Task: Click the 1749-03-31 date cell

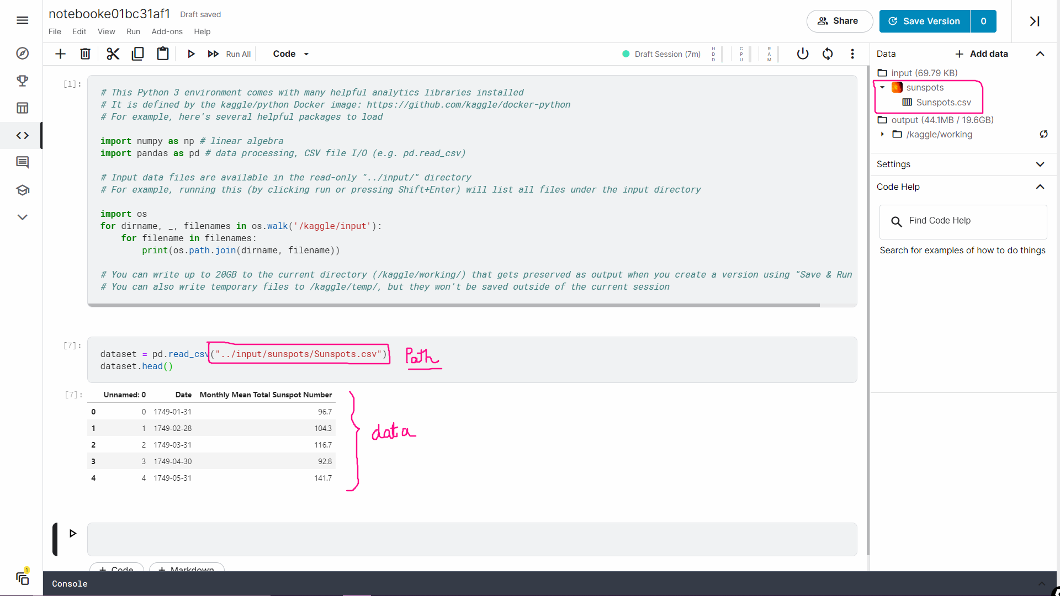Action: 172,445
